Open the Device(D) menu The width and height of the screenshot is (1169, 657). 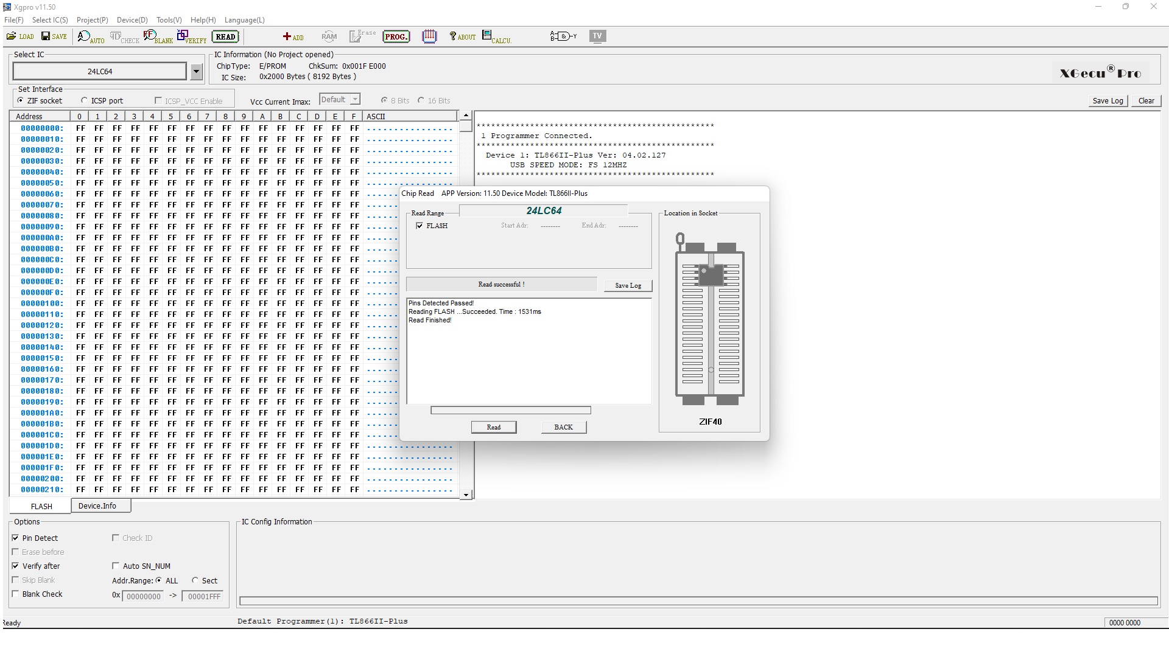coord(132,20)
